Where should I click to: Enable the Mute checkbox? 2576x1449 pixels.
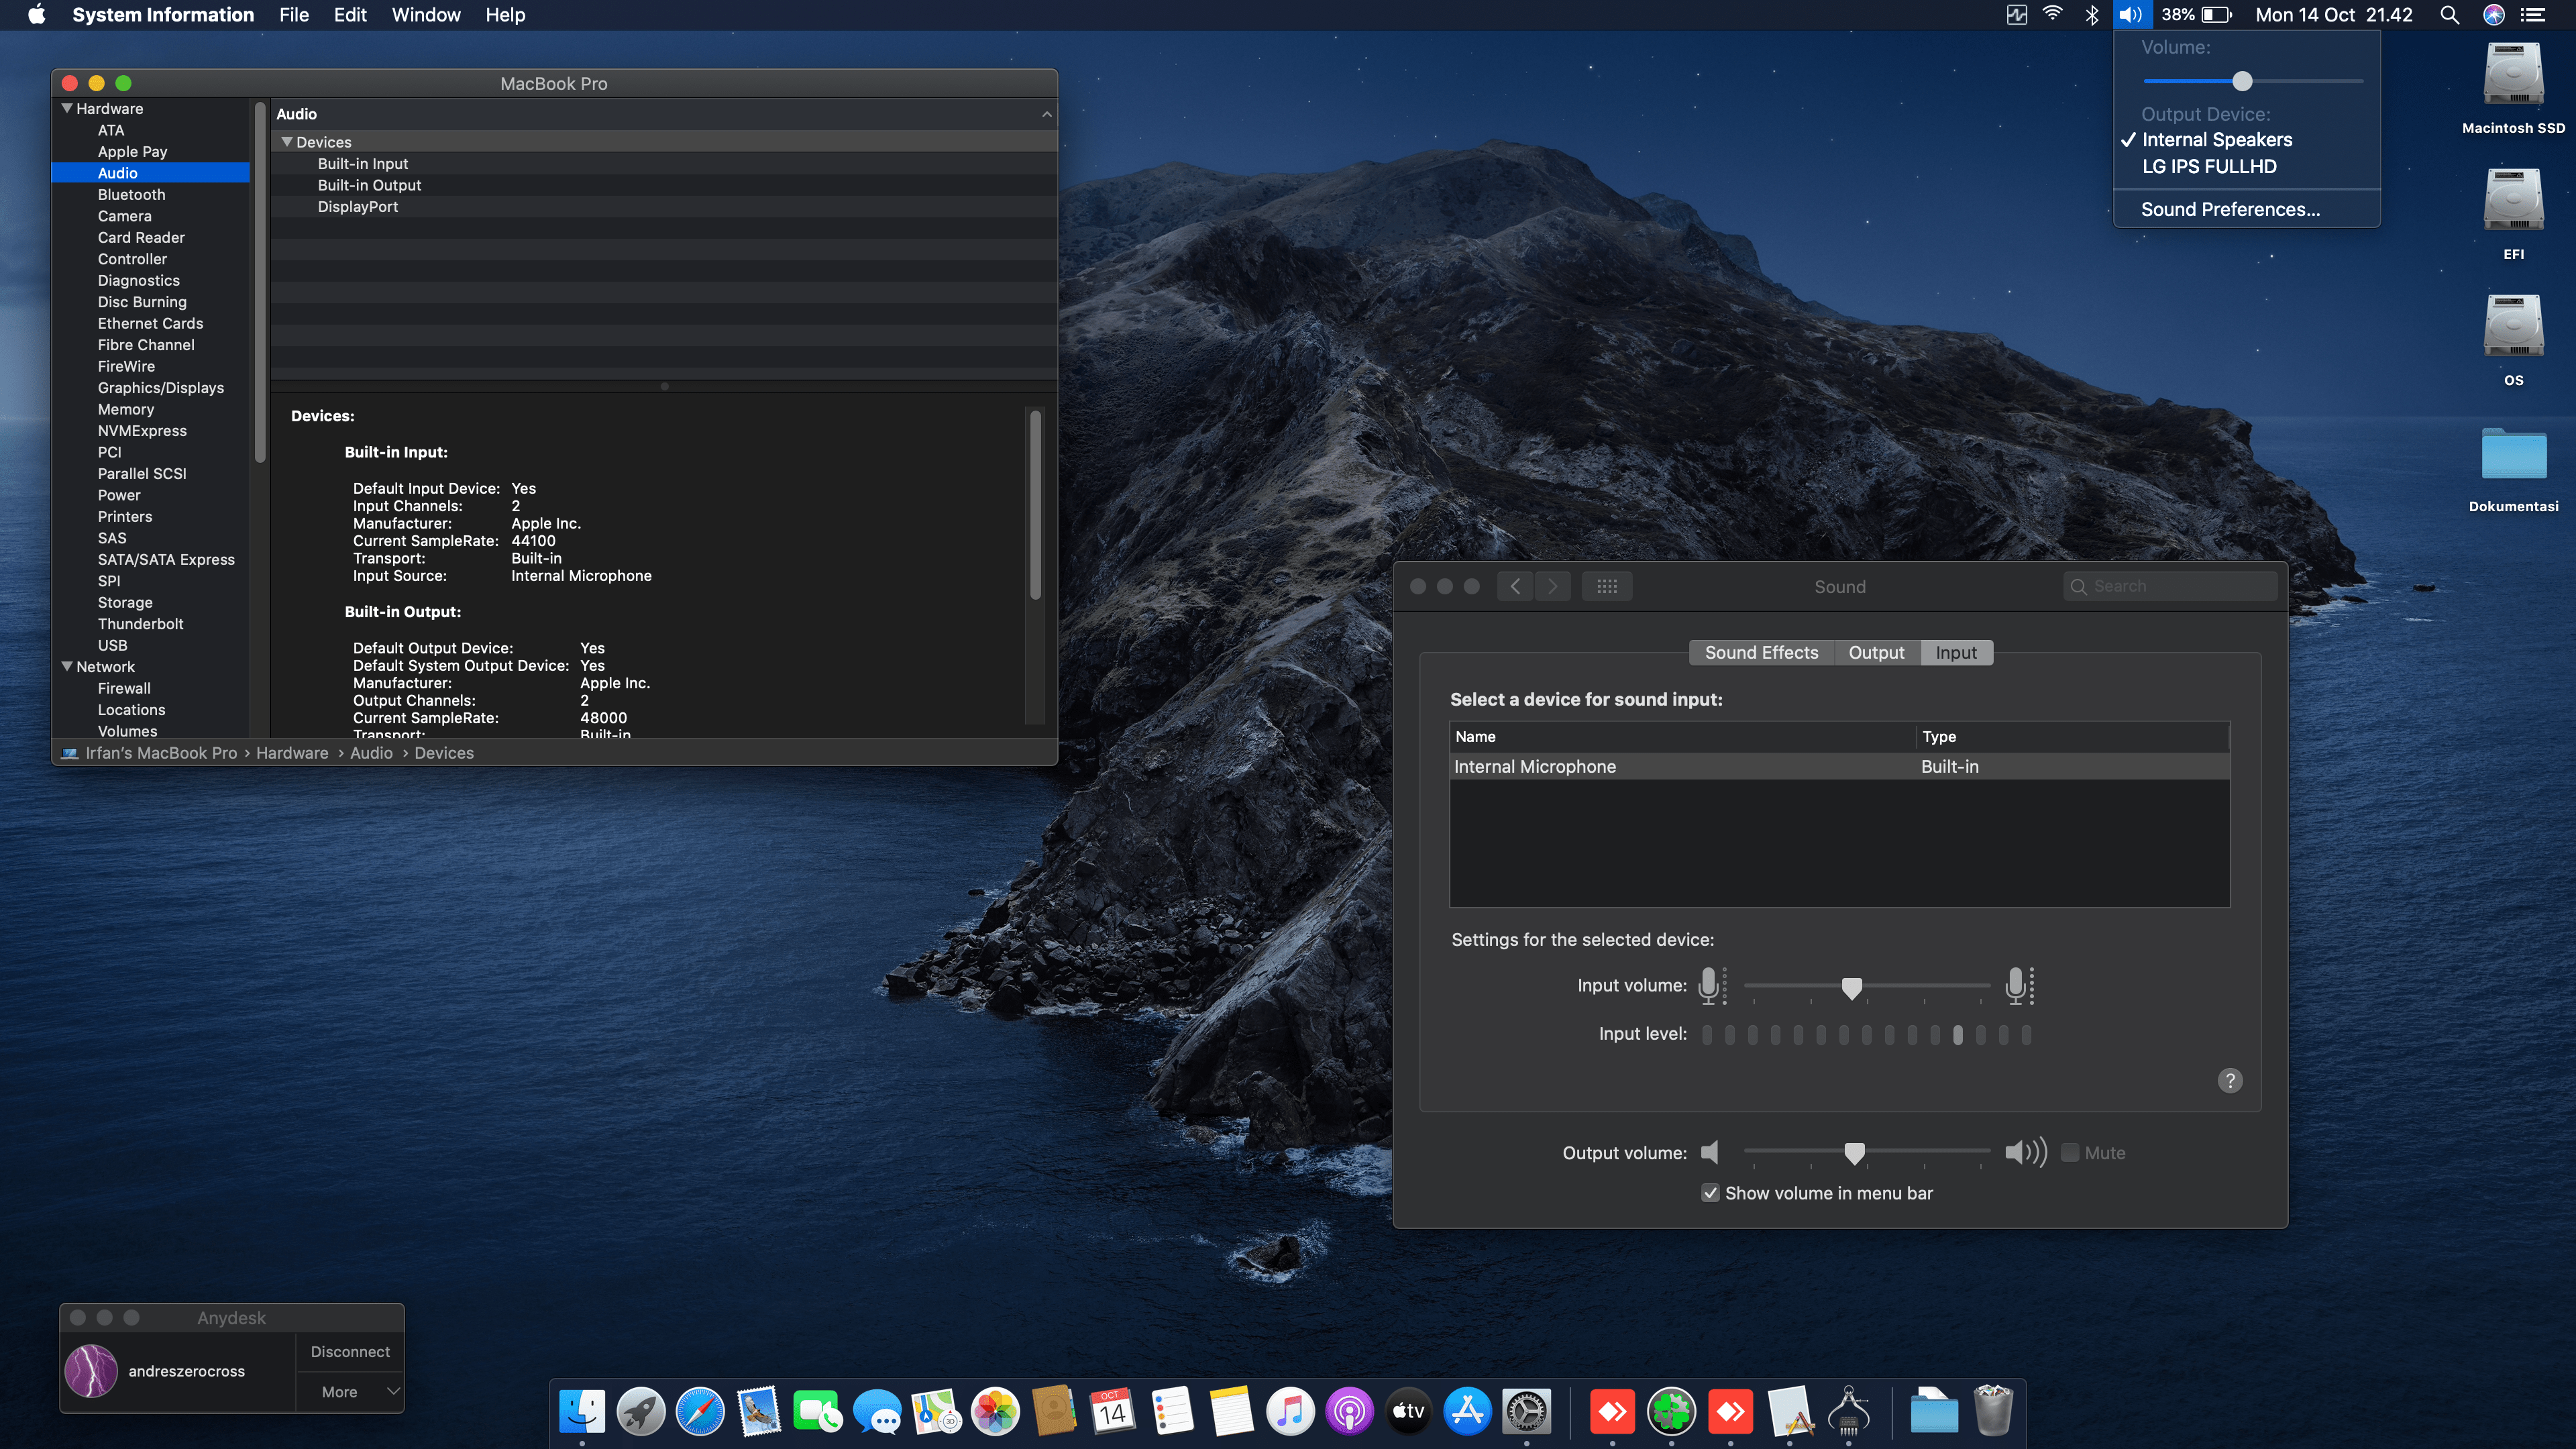pos(2070,1153)
